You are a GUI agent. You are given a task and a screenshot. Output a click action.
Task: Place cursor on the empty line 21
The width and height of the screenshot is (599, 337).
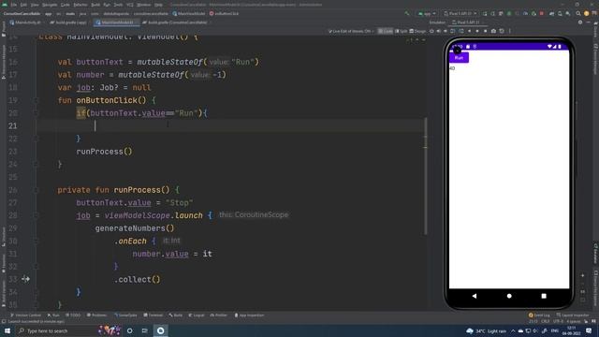(231, 125)
